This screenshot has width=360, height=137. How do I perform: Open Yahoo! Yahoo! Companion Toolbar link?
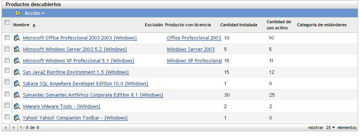75,118
